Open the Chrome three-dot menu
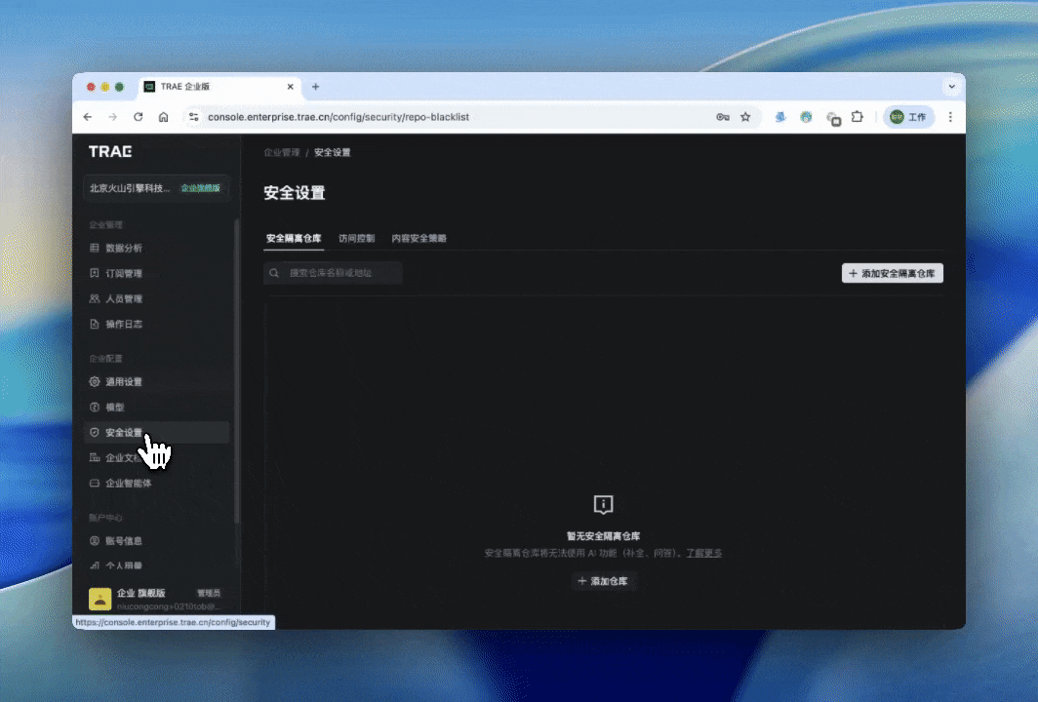 coord(950,117)
